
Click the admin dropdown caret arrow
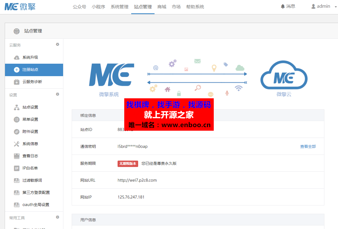336,7
